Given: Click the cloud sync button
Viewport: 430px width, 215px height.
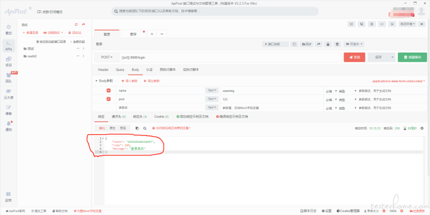Looking at the screenshot, I should click(x=306, y=44).
